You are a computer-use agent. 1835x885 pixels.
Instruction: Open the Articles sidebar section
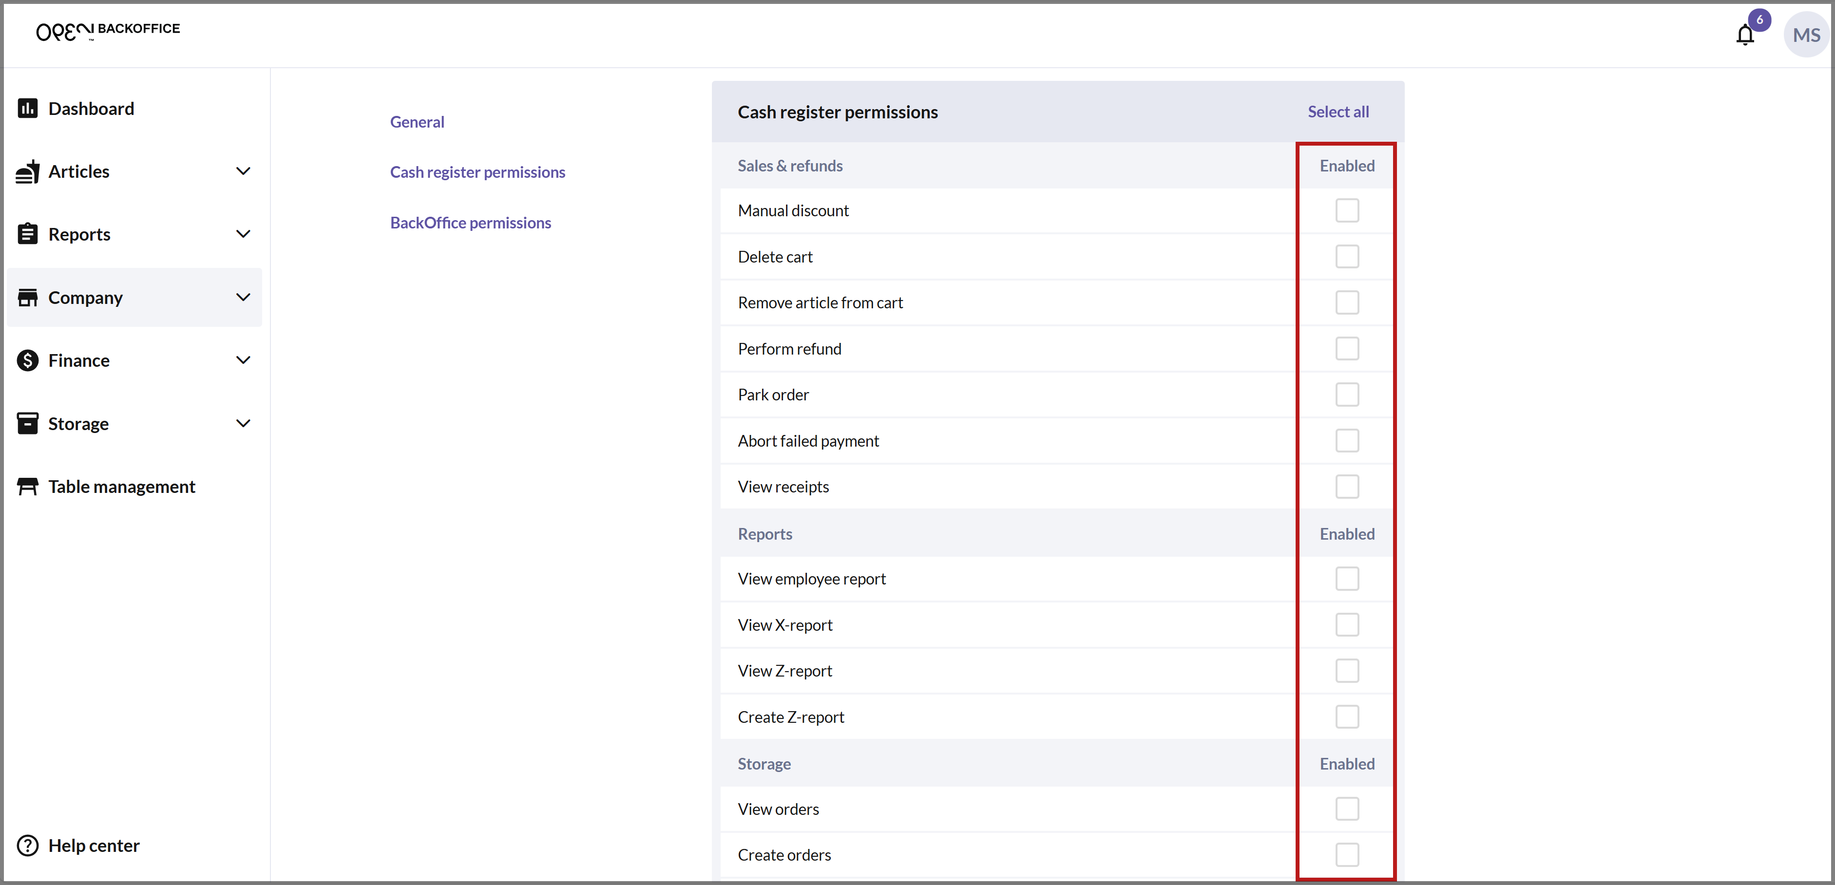pos(134,171)
